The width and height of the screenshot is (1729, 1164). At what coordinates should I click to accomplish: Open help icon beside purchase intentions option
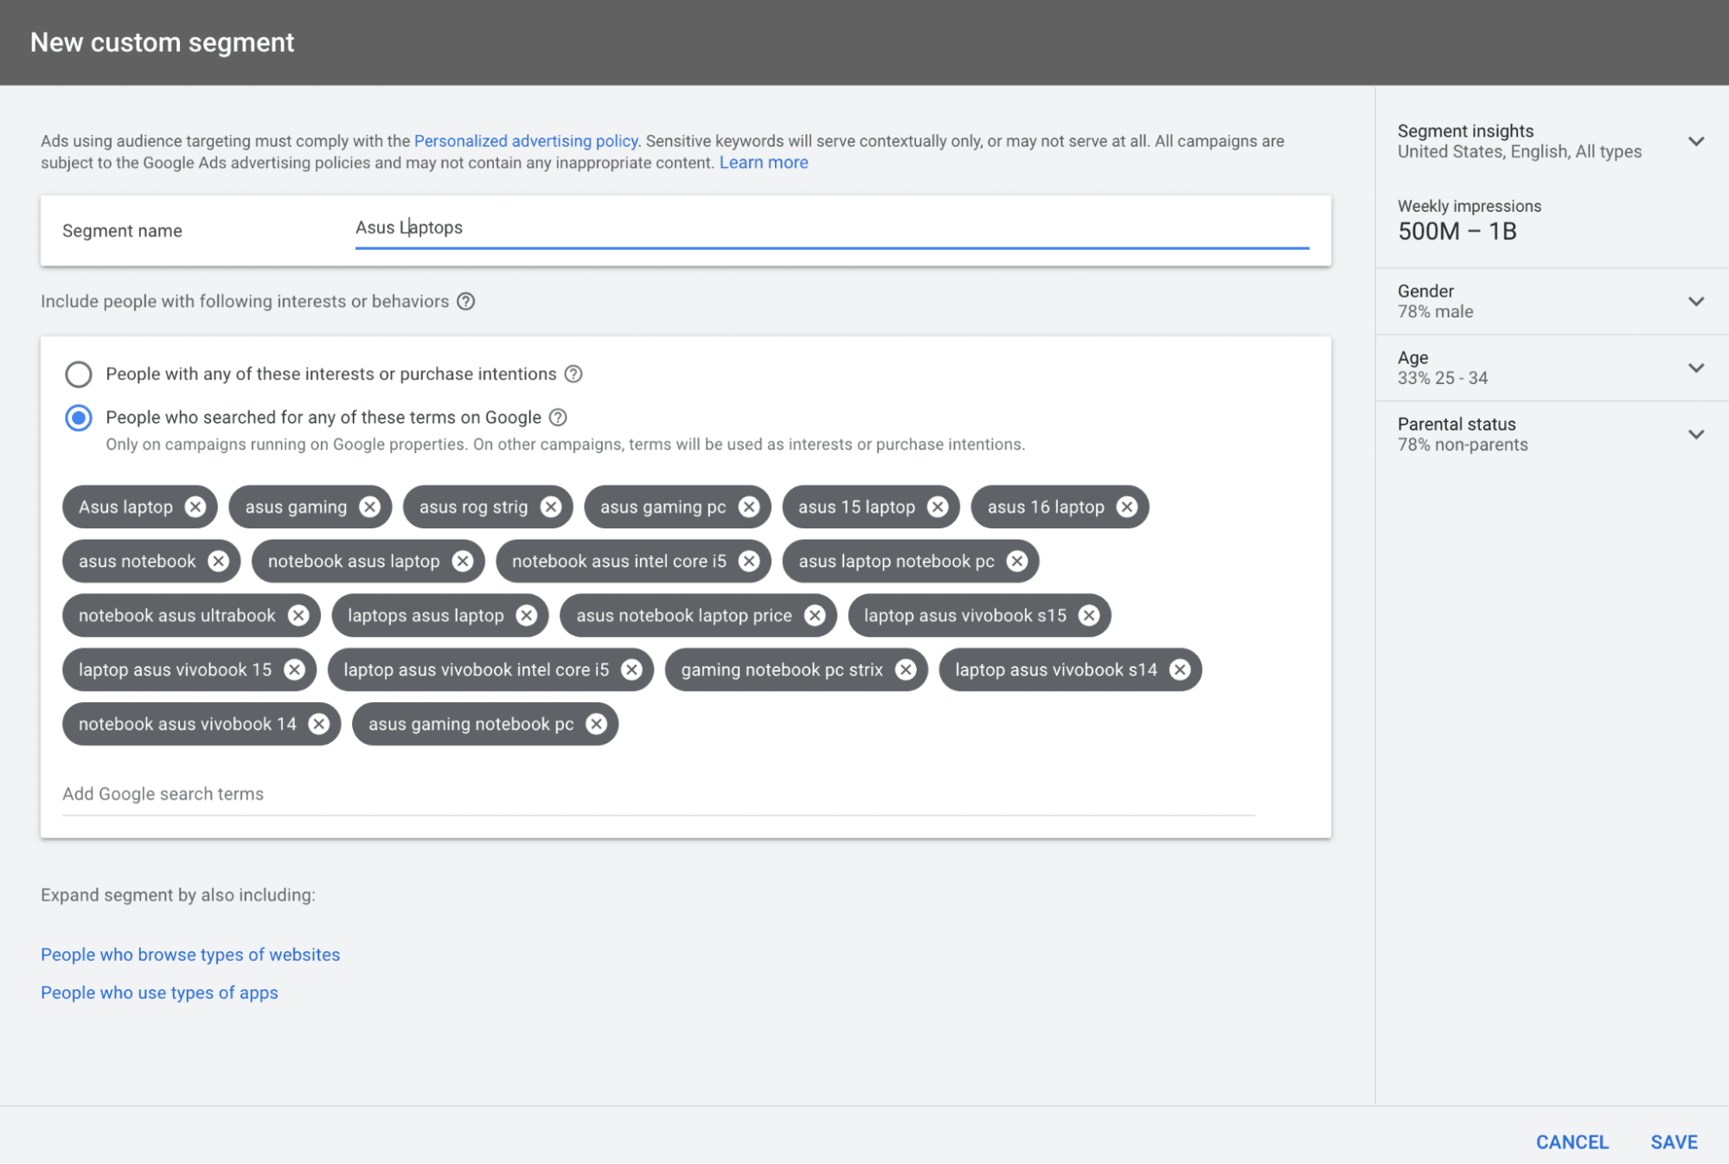coord(573,374)
